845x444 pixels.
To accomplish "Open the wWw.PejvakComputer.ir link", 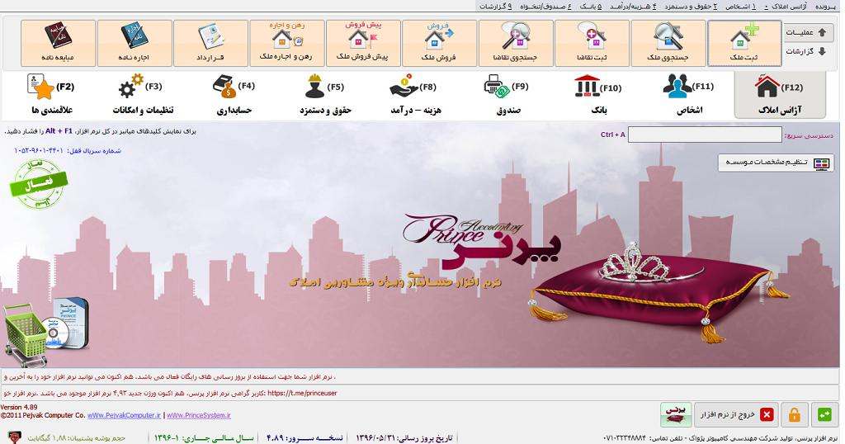I will (124, 415).
